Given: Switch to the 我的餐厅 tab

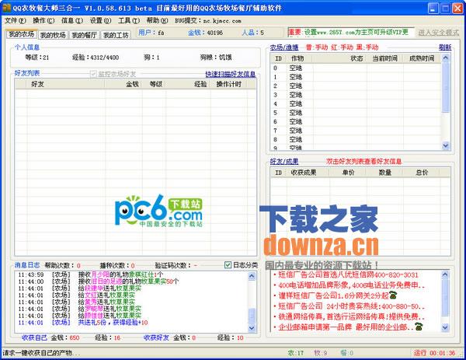Looking at the screenshot, I should coord(85,35).
